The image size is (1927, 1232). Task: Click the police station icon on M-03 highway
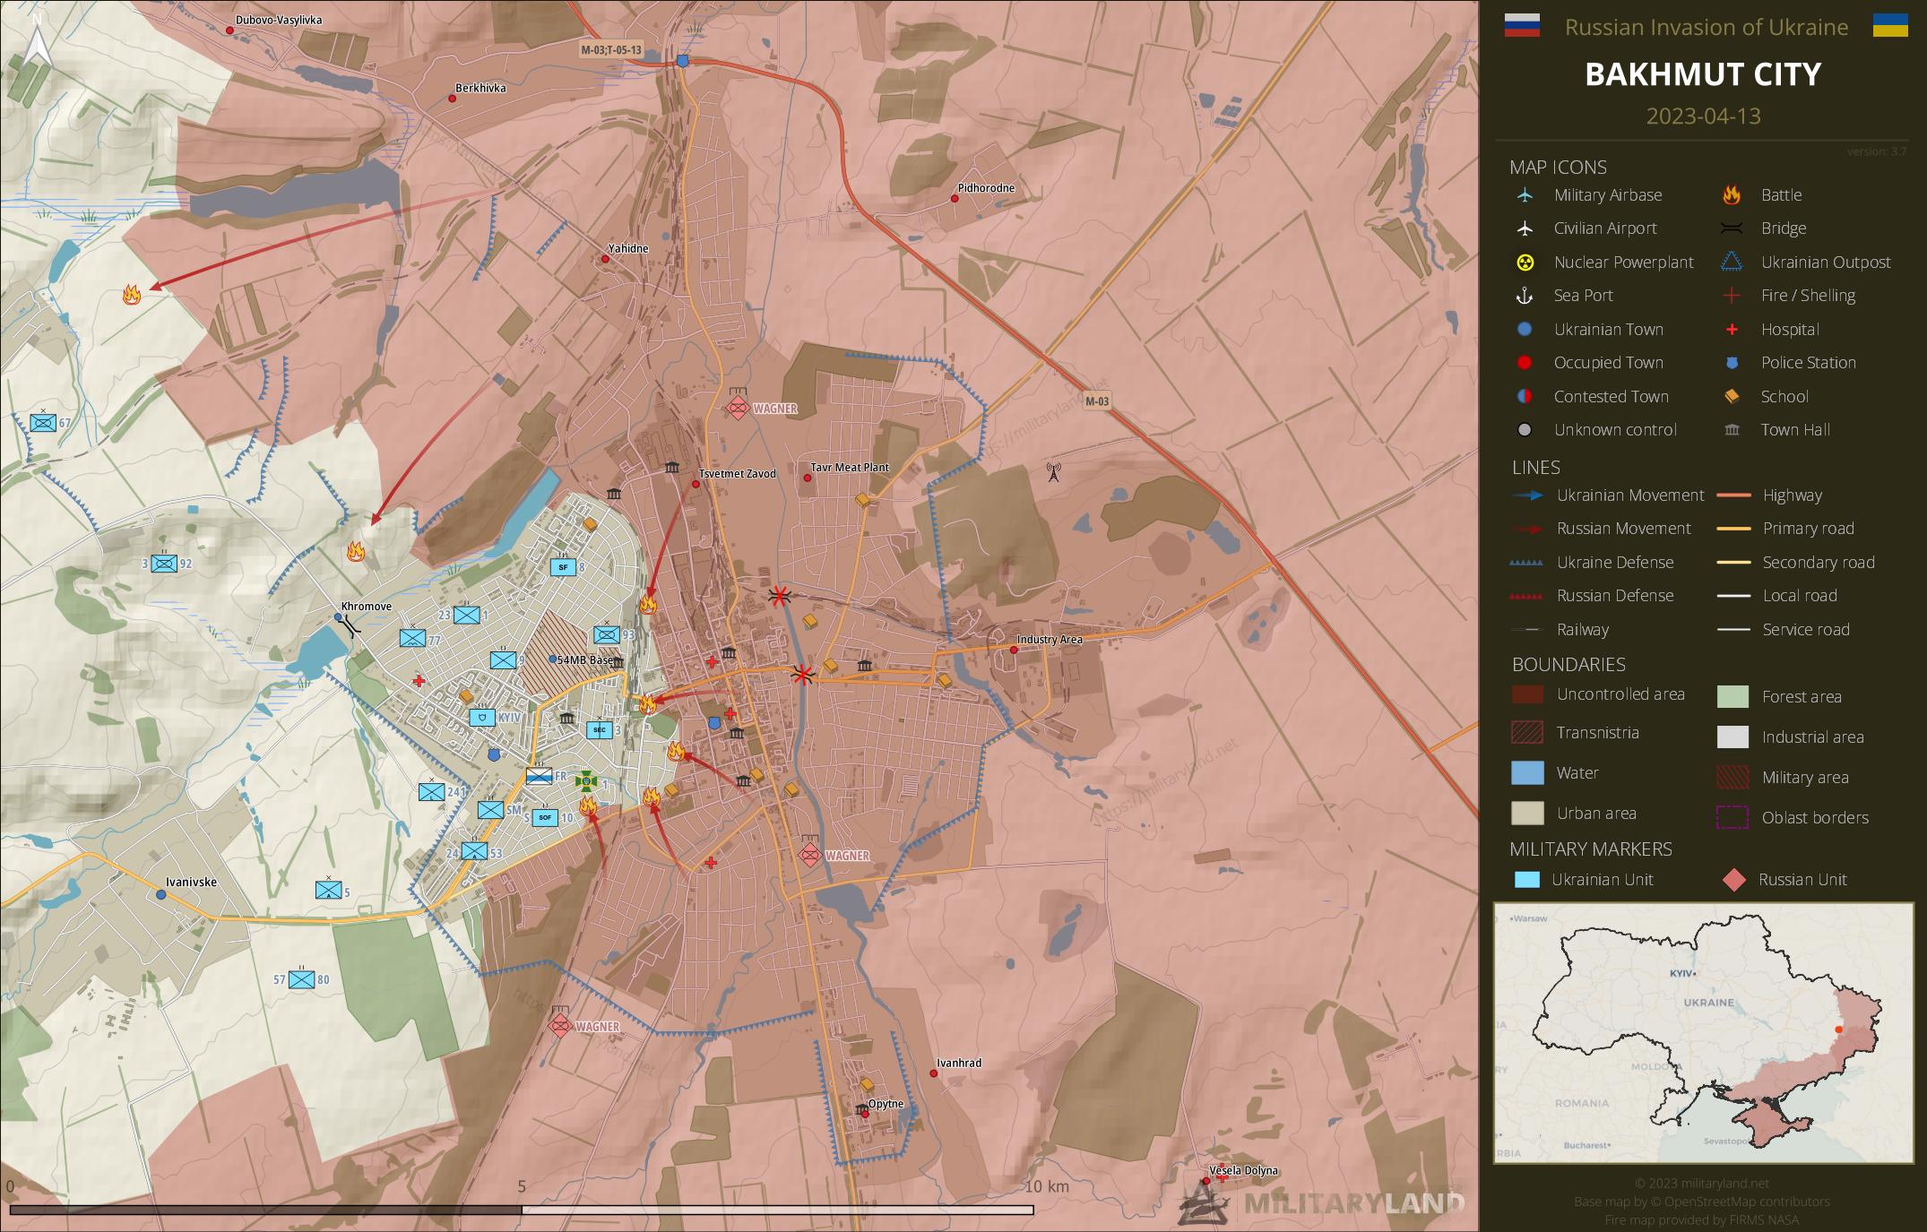click(x=683, y=61)
